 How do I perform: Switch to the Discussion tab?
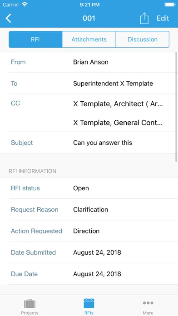pyautogui.click(x=143, y=39)
